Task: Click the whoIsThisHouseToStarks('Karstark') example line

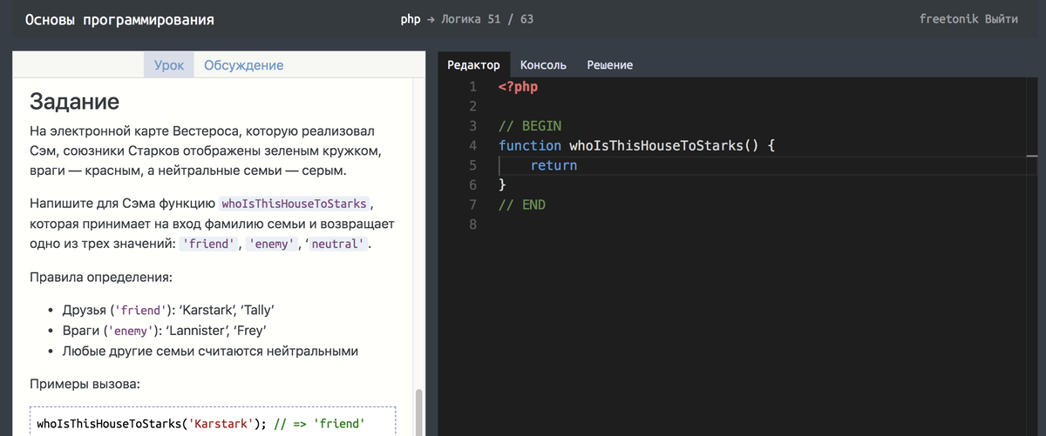Action: [x=200, y=425]
